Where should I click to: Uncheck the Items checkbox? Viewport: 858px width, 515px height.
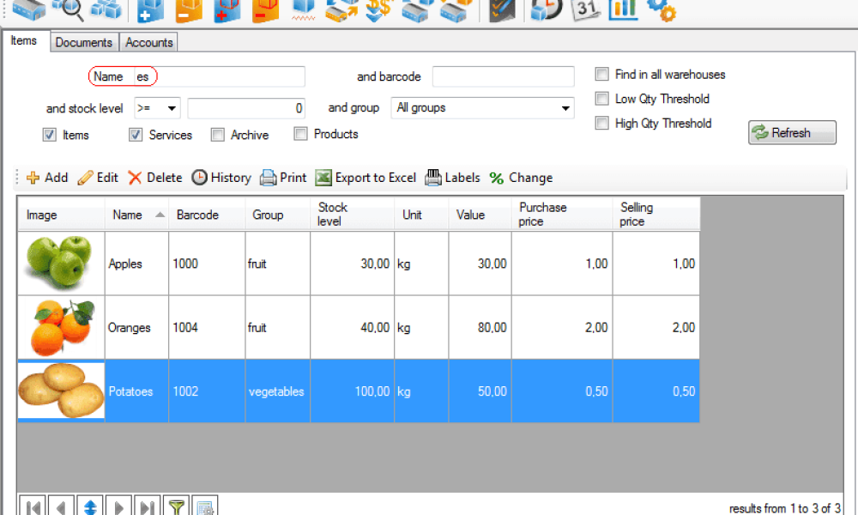click(49, 135)
